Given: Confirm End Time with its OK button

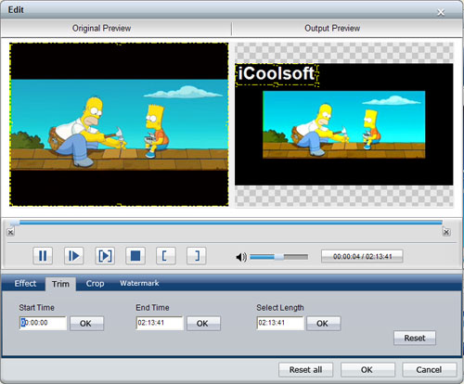Looking at the screenshot, I should point(203,324).
